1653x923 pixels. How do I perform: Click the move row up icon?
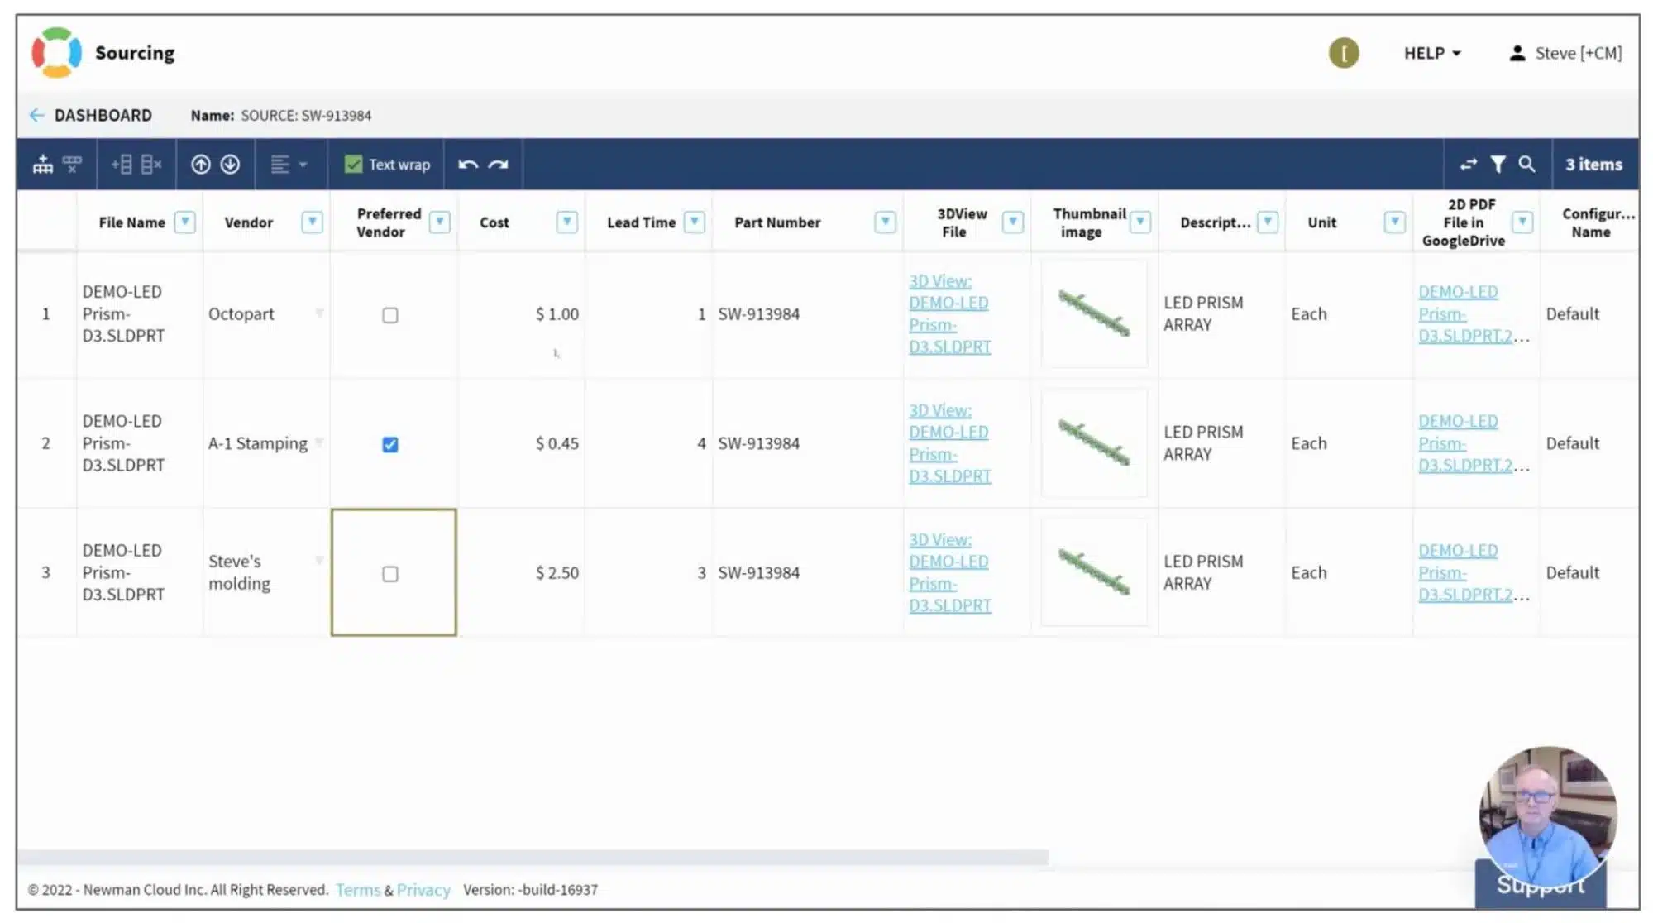200,165
